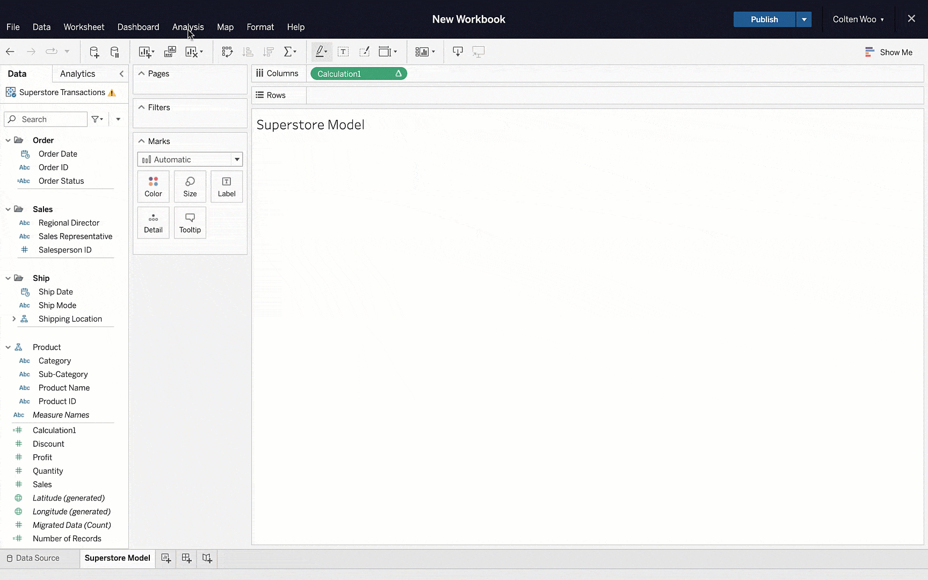This screenshot has width=928, height=580.
Task: Sort descending from the toolbar
Action: click(x=269, y=52)
